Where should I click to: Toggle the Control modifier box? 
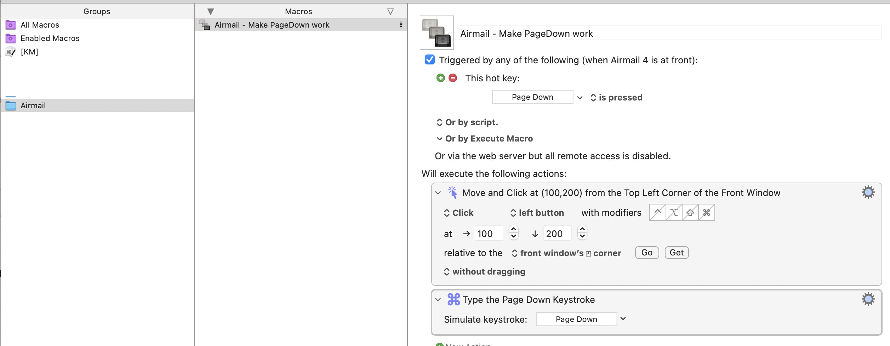[x=657, y=212]
